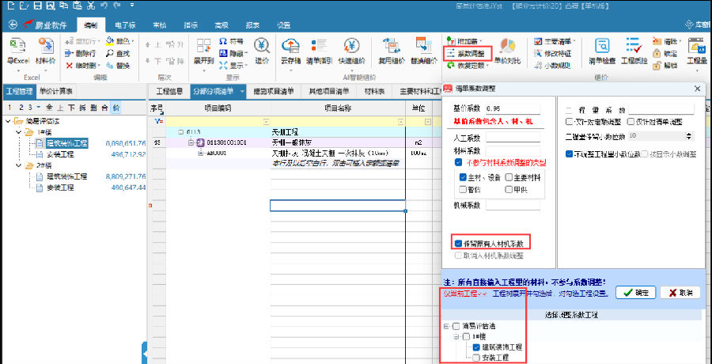
Task: Uncheck the 主材、设备 checkbox
Action: 464,177
